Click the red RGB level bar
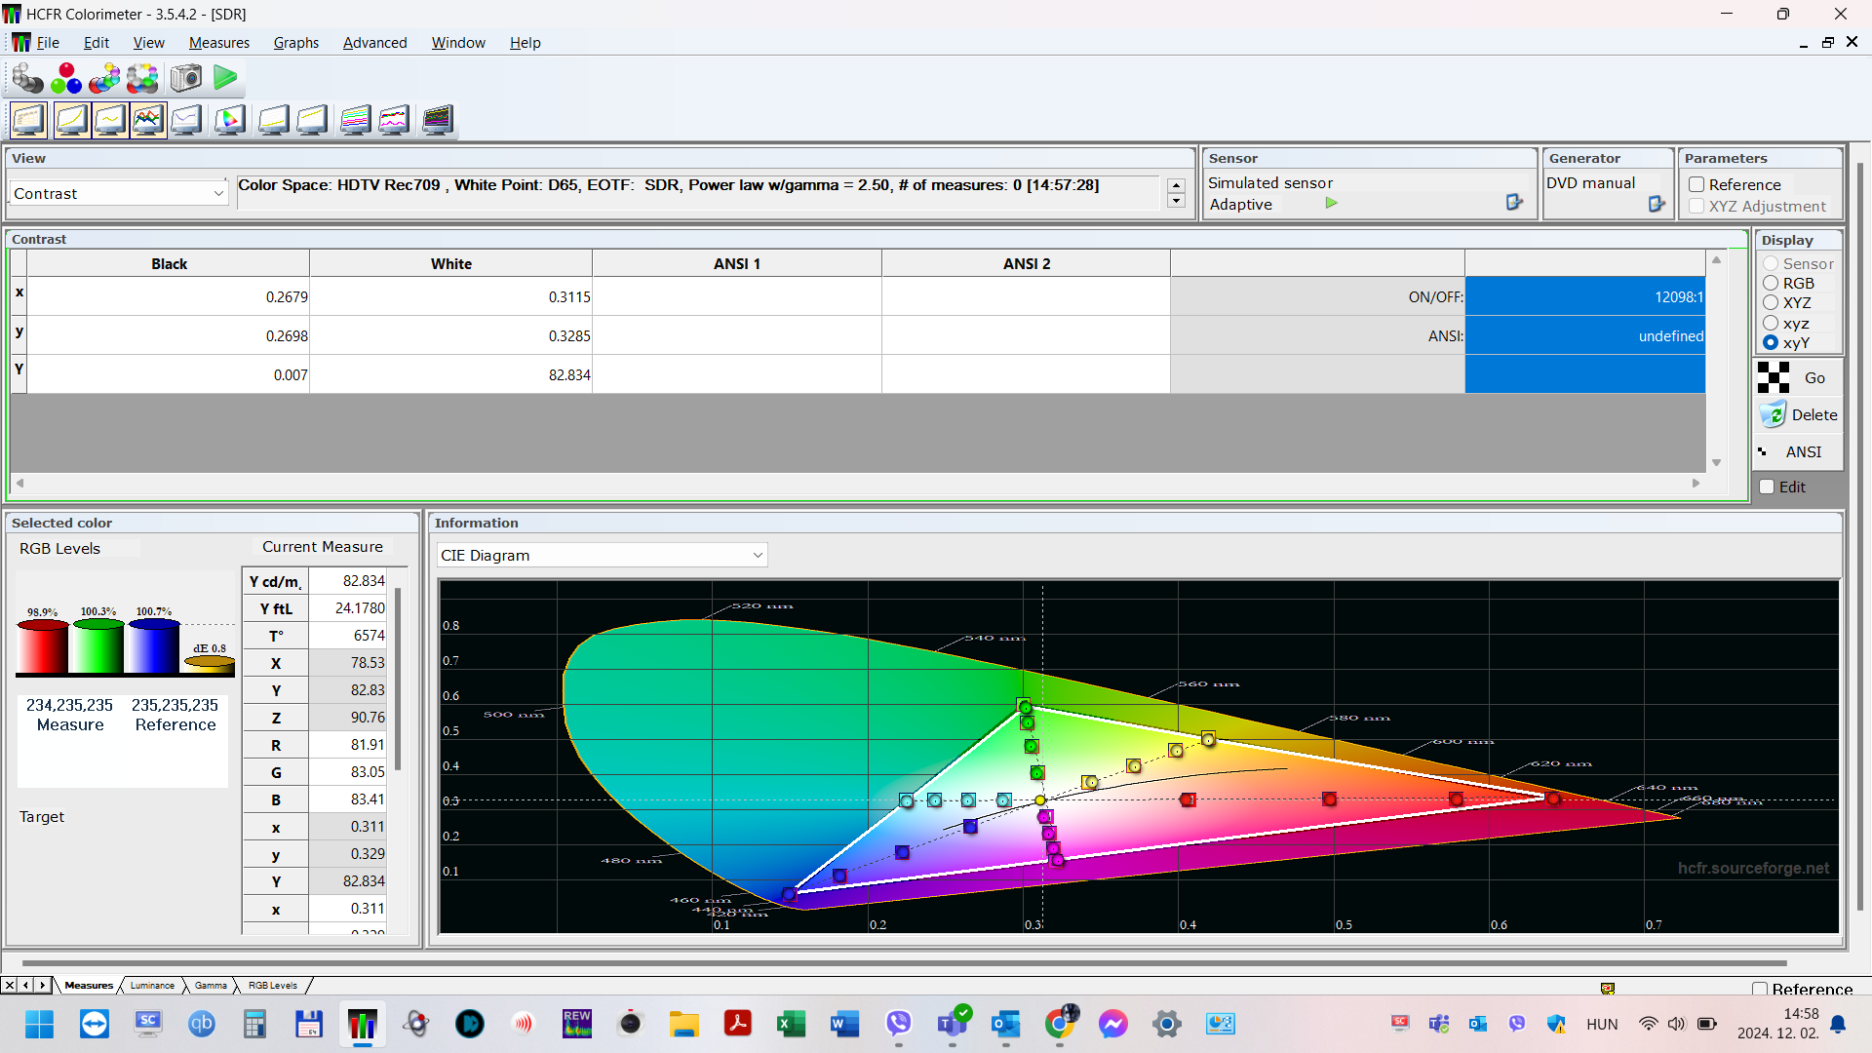 (x=42, y=645)
